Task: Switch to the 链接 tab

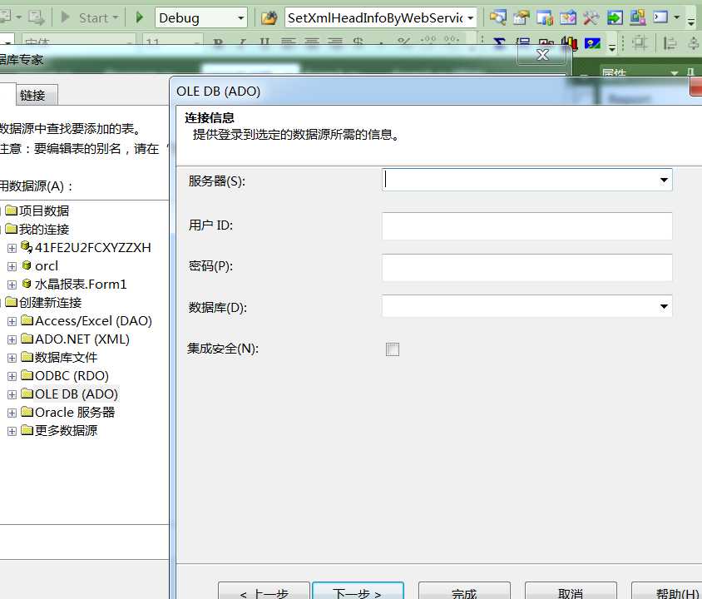Action: tap(37, 95)
